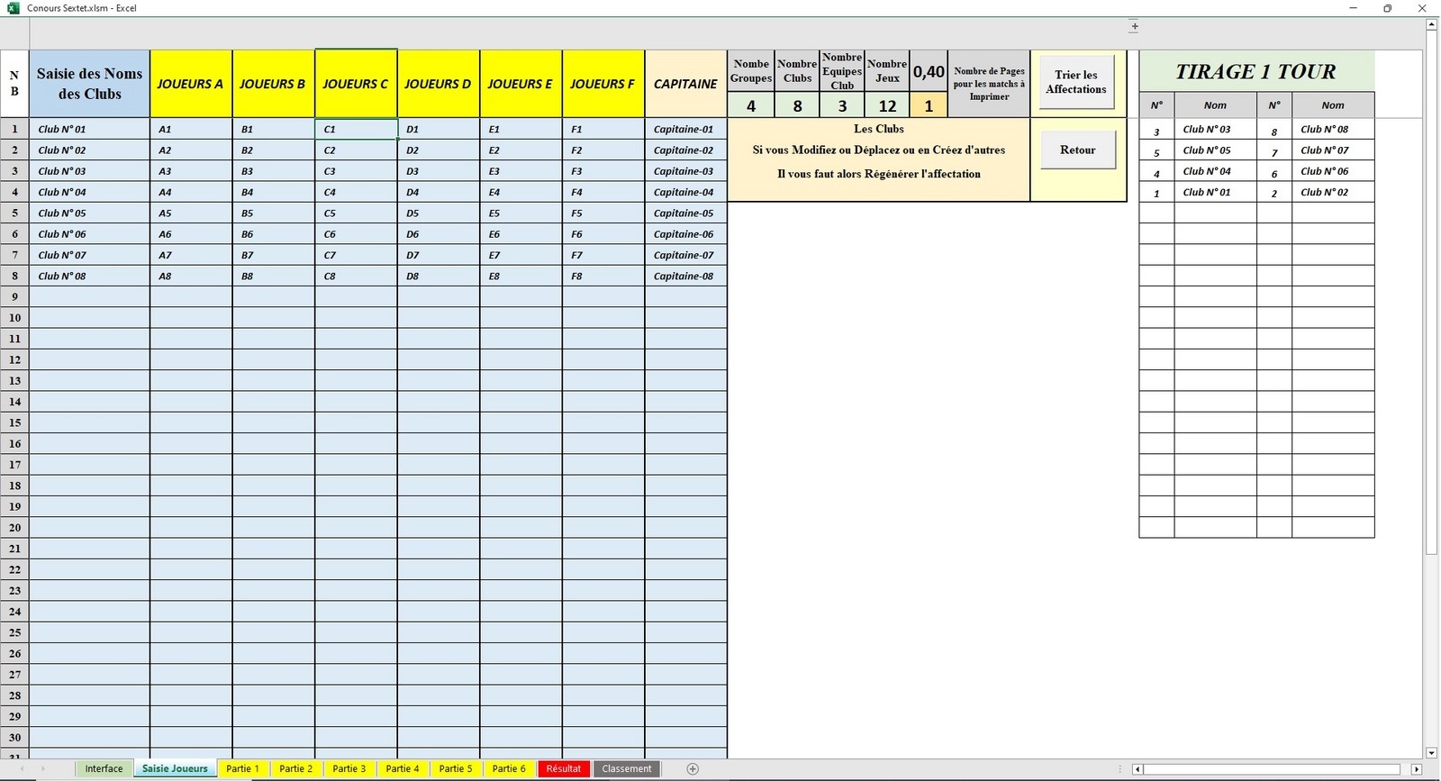Click the Nombre de Pages pour les matchs label

pos(989,84)
